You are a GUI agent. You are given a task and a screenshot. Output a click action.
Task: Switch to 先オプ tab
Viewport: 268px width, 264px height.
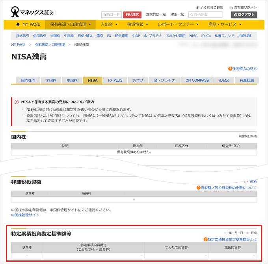[x=138, y=81]
